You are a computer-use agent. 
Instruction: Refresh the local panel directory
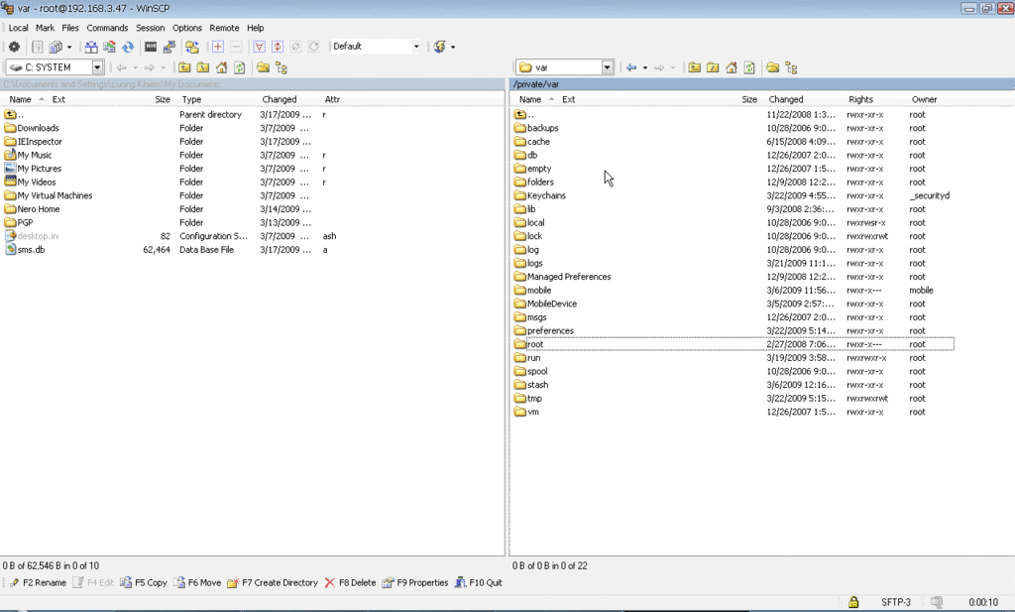(240, 67)
